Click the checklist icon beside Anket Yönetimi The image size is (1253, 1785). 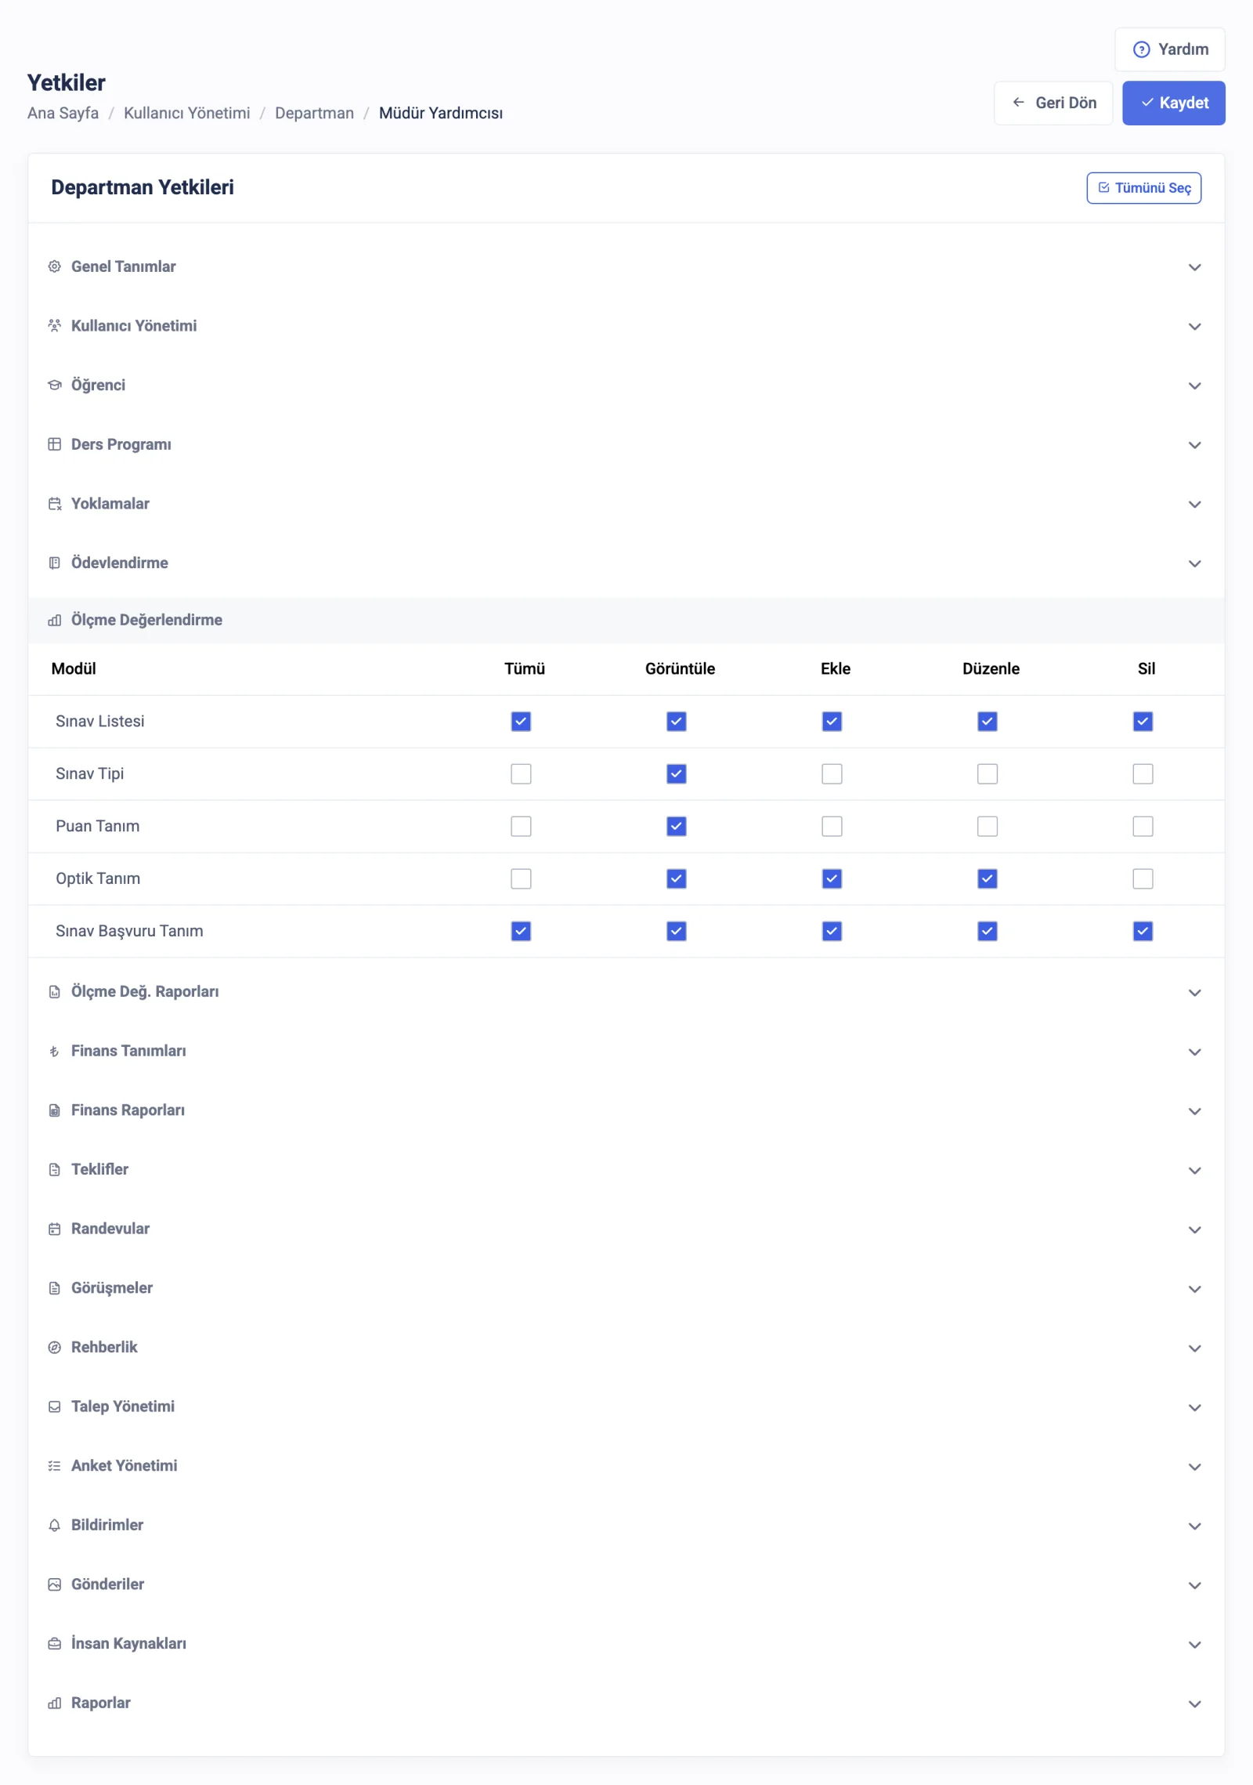(54, 1466)
